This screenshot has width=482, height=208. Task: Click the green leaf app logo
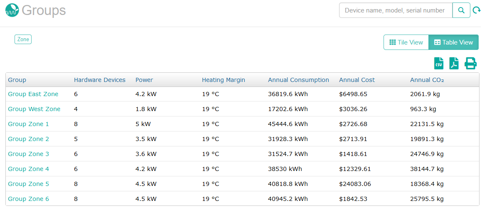click(x=12, y=10)
